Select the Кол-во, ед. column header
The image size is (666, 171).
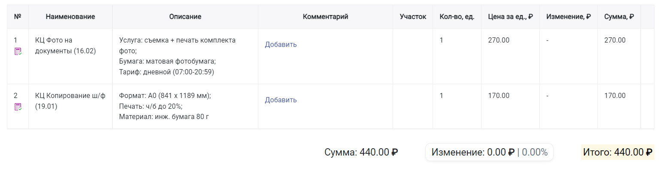(457, 17)
